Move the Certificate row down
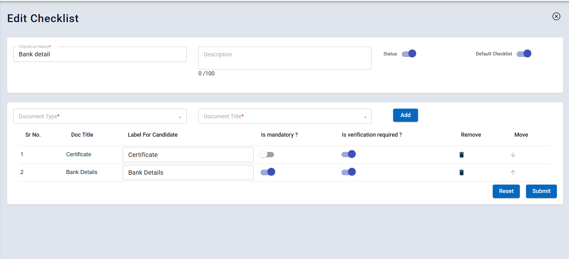569x259 pixels. point(513,155)
